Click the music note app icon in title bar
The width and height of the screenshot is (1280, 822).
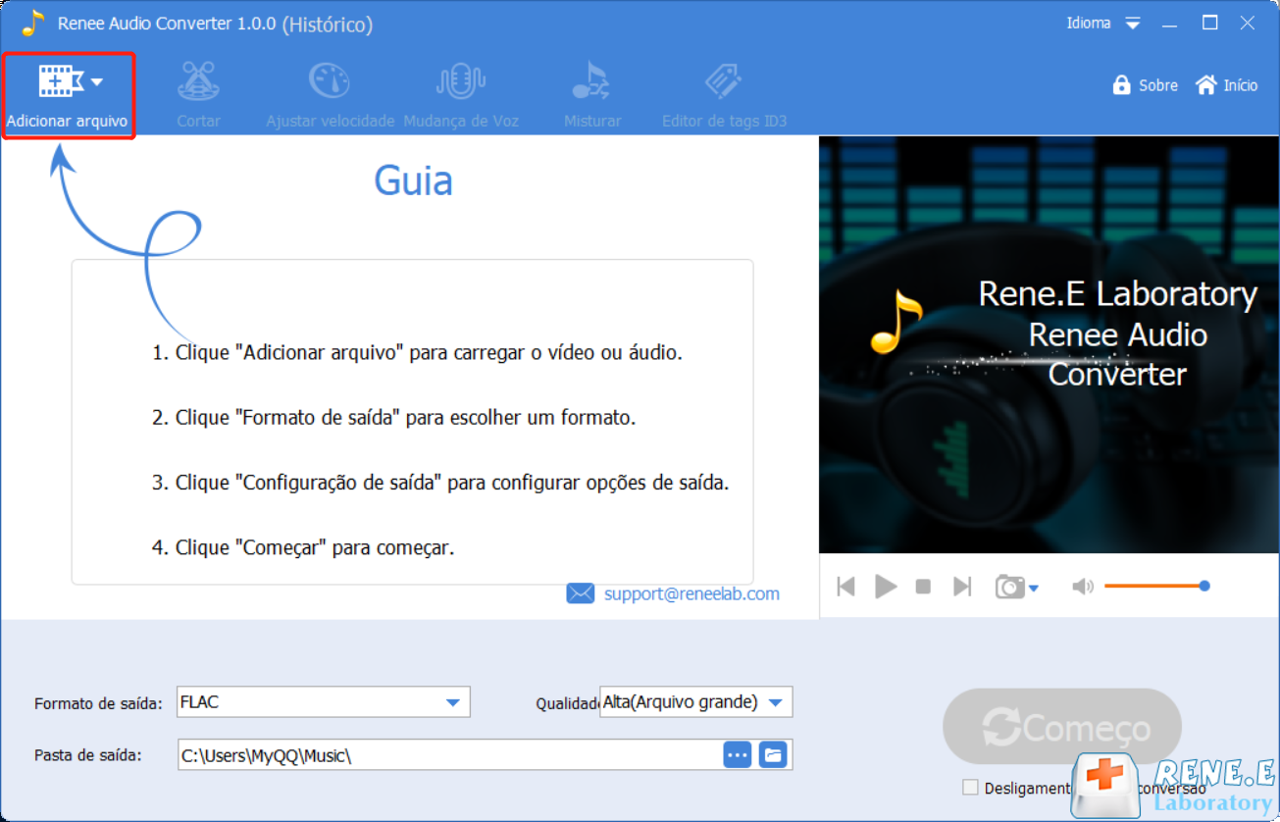pyautogui.click(x=33, y=23)
